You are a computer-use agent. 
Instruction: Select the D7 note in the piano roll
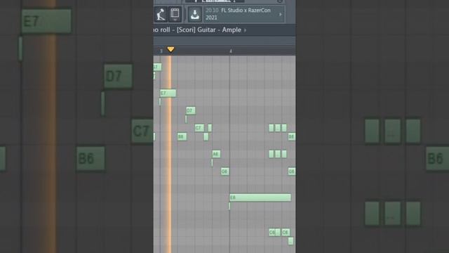click(x=191, y=110)
